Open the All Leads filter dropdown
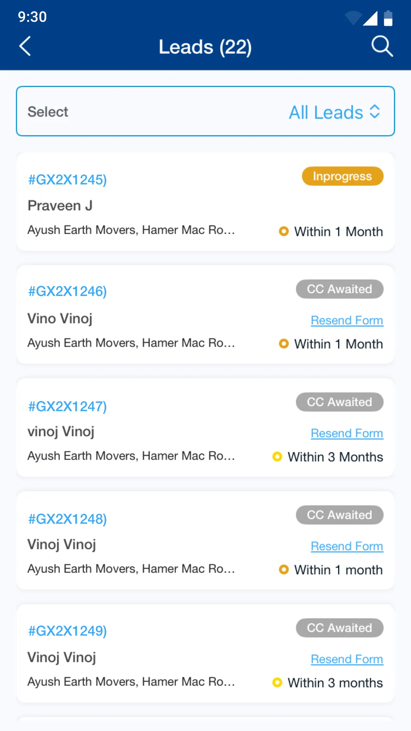 click(326, 112)
